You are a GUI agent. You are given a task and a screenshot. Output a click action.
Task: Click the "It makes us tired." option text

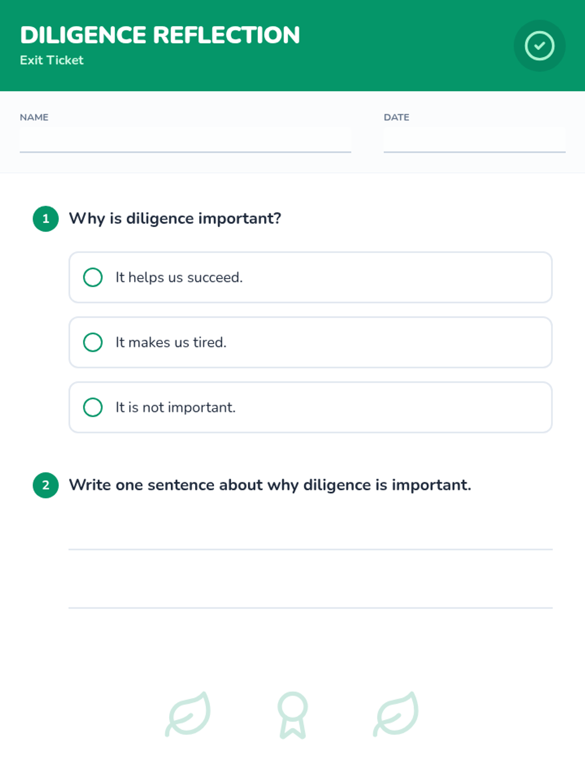click(171, 342)
